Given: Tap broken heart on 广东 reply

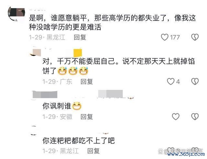Looking at the screenshot, I should coord(195,81).
